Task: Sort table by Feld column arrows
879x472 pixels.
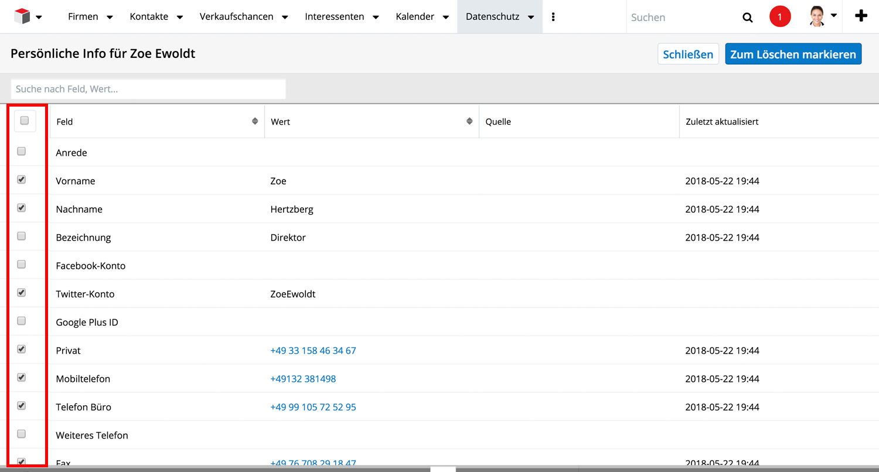Action: click(x=255, y=121)
